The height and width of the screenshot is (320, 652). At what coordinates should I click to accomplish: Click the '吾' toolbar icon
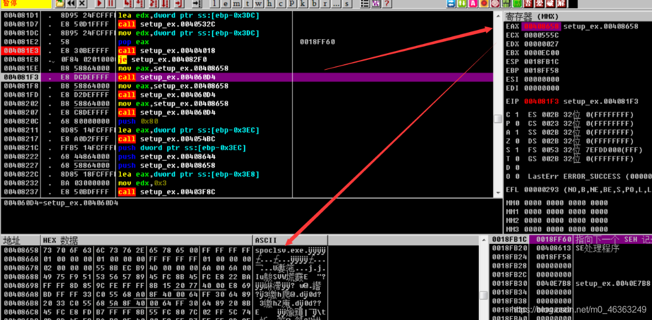point(528,4)
